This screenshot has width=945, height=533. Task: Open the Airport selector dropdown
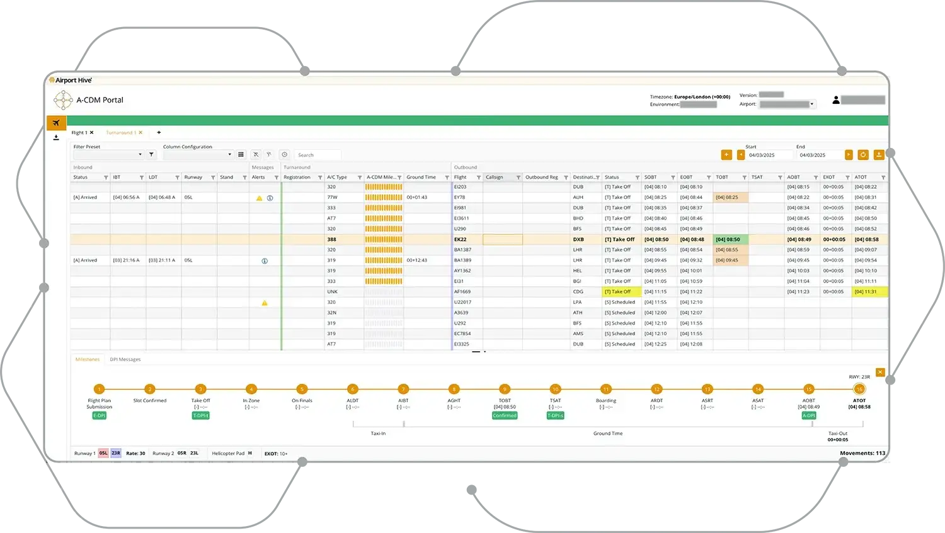pos(787,104)
